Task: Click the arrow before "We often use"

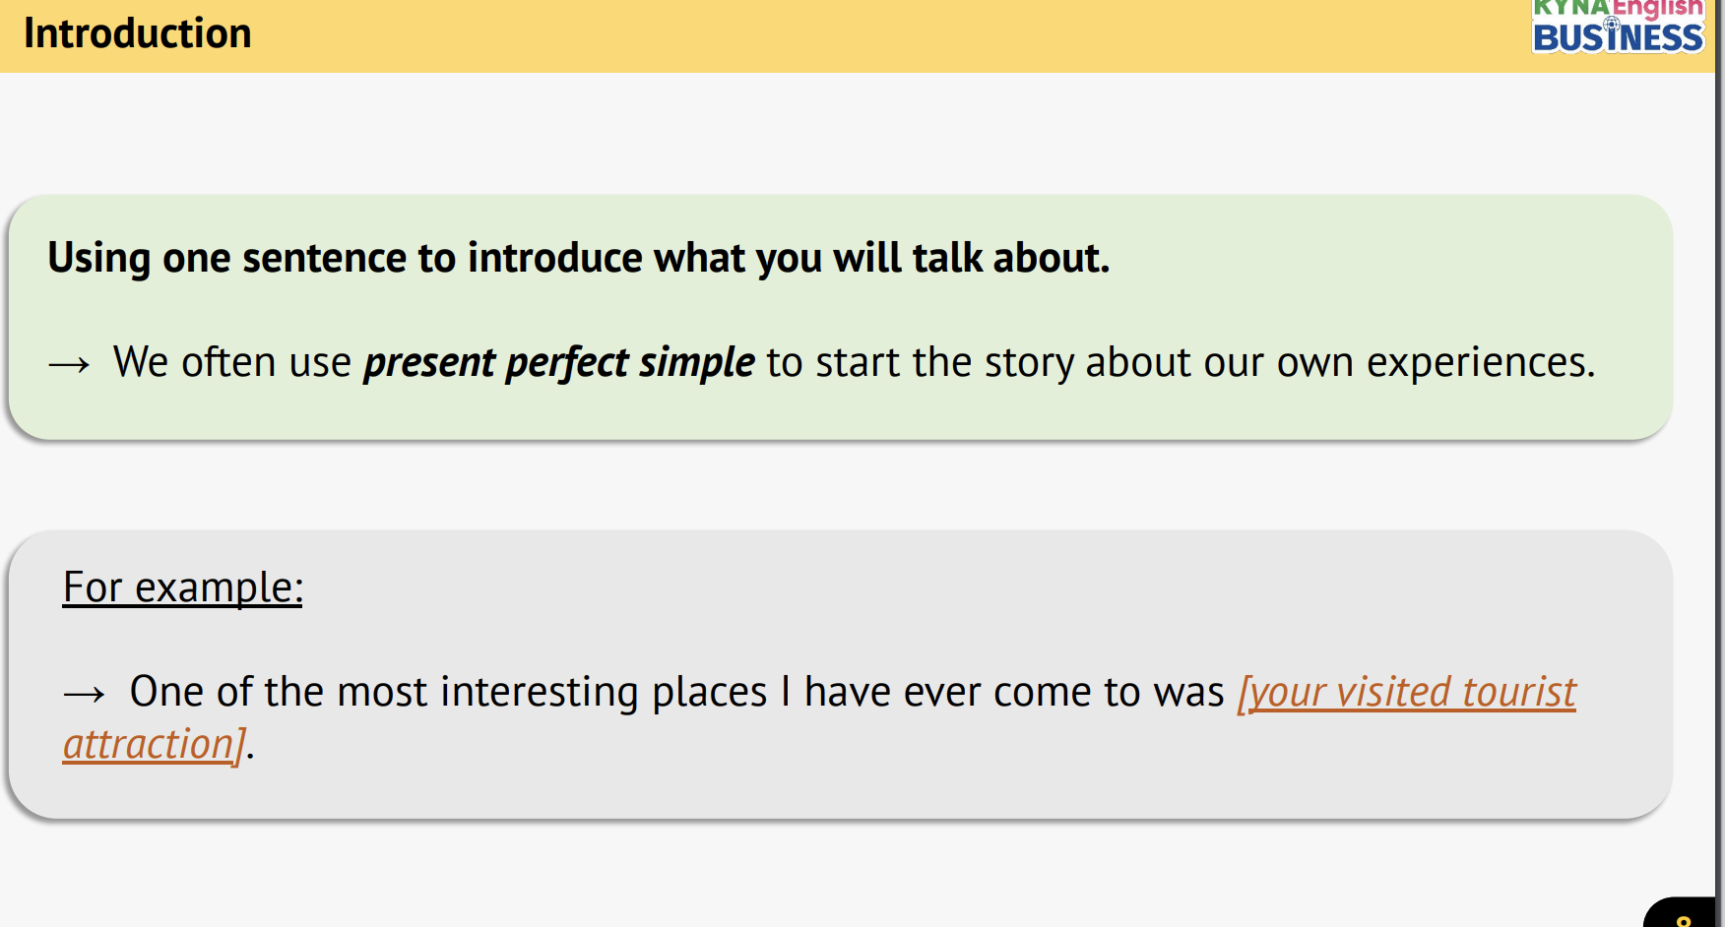Action: [69, 365]
